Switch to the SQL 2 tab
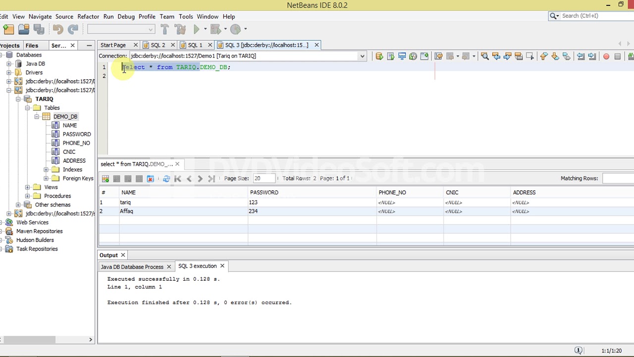 158,45
